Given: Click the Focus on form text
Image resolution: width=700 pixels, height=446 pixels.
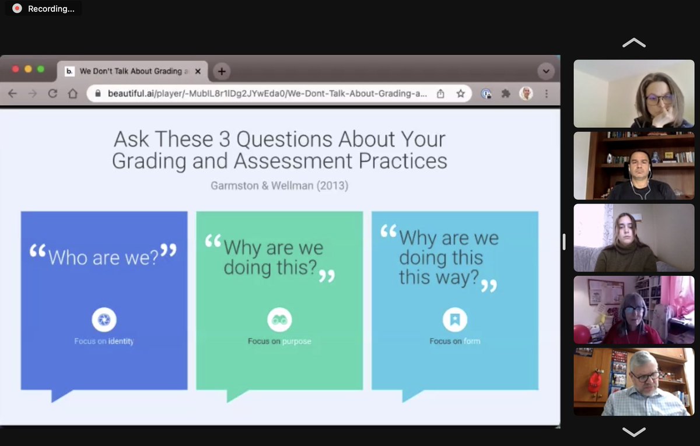Looking at the screenshot, I should 455,341.
